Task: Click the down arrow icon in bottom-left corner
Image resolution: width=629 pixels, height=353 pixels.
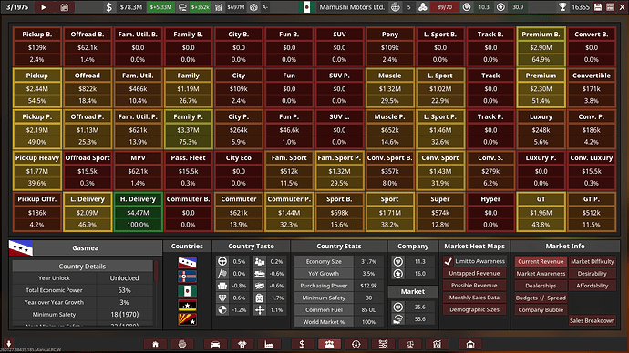Action: [x=8, y=343]
